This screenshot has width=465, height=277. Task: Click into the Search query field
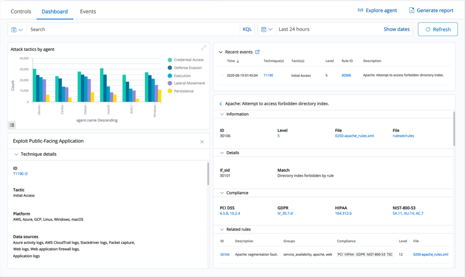tap(132, 30)
